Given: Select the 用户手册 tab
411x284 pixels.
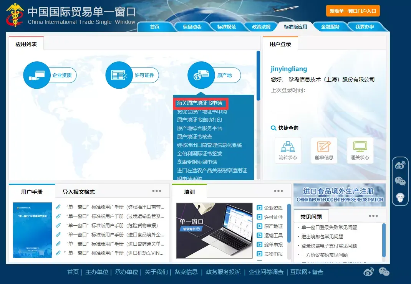Looking at the screenshot, I should (32, 192).
